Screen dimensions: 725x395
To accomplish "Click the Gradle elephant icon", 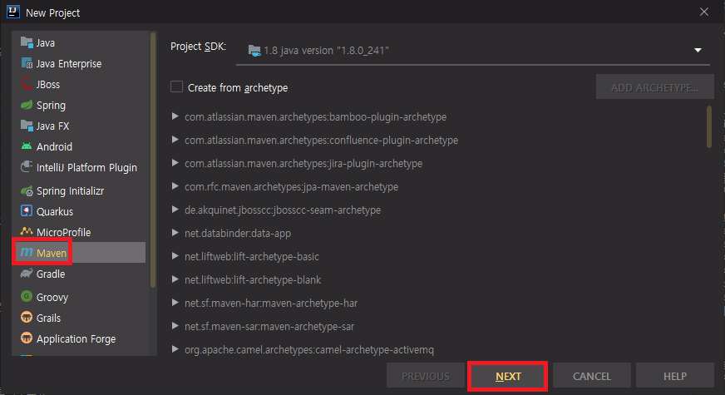I will (27, 274).
